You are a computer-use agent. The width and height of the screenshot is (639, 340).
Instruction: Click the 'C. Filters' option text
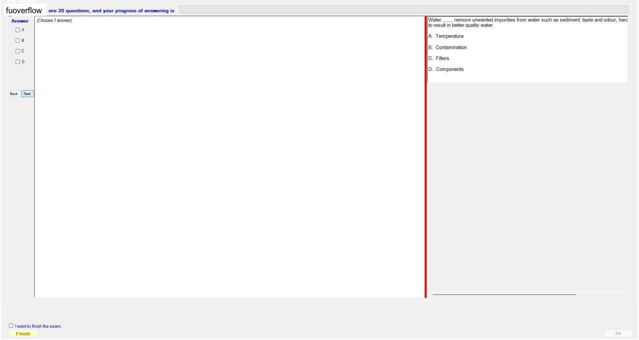pyautogui.click(x=439, y=58)
